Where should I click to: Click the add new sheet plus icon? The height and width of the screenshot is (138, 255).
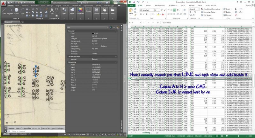157,133
